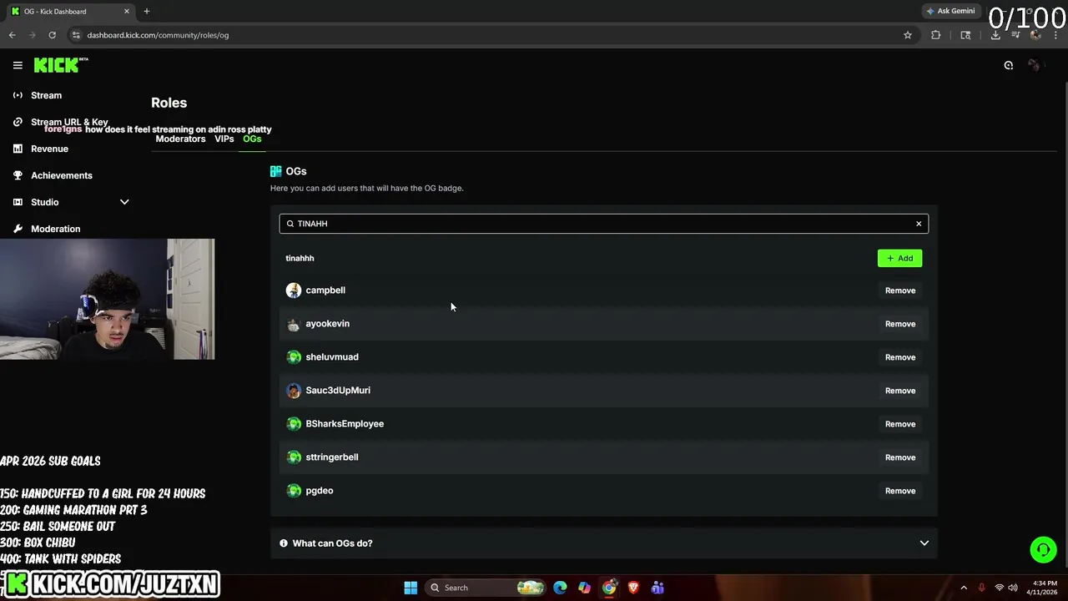The image size is (1068, 601).
Task: Show hidden system tray icons
Action: pyautogui.click(x=964, y=588)
